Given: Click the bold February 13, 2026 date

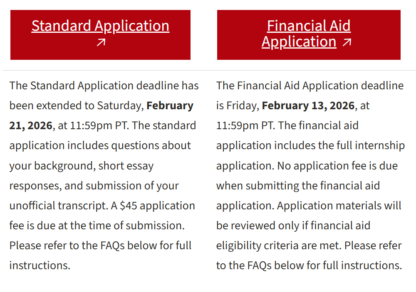Looking at the screenshot, I should pyautogui.click(x=308, y=106).
